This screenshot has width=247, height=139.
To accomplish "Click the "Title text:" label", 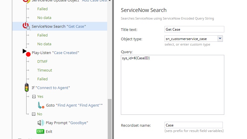I will pos(129,29).
